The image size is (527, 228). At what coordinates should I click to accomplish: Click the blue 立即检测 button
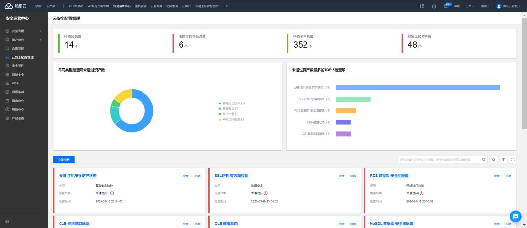63,159
